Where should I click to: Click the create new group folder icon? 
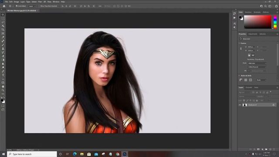266,149
